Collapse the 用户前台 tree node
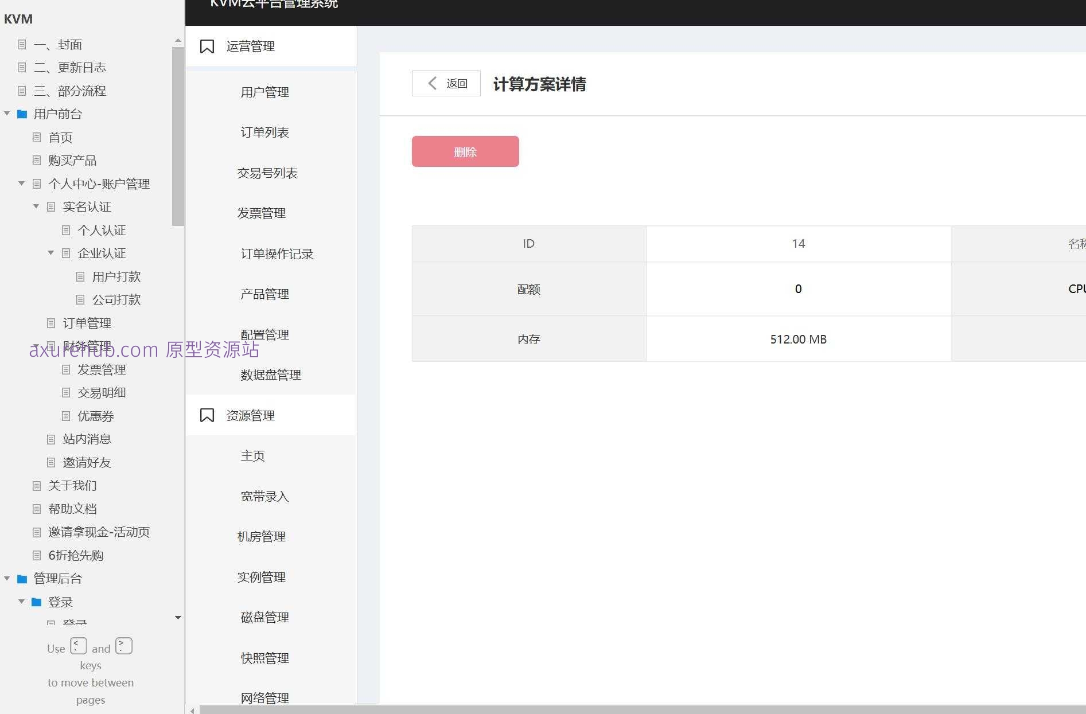 point(7,114)
